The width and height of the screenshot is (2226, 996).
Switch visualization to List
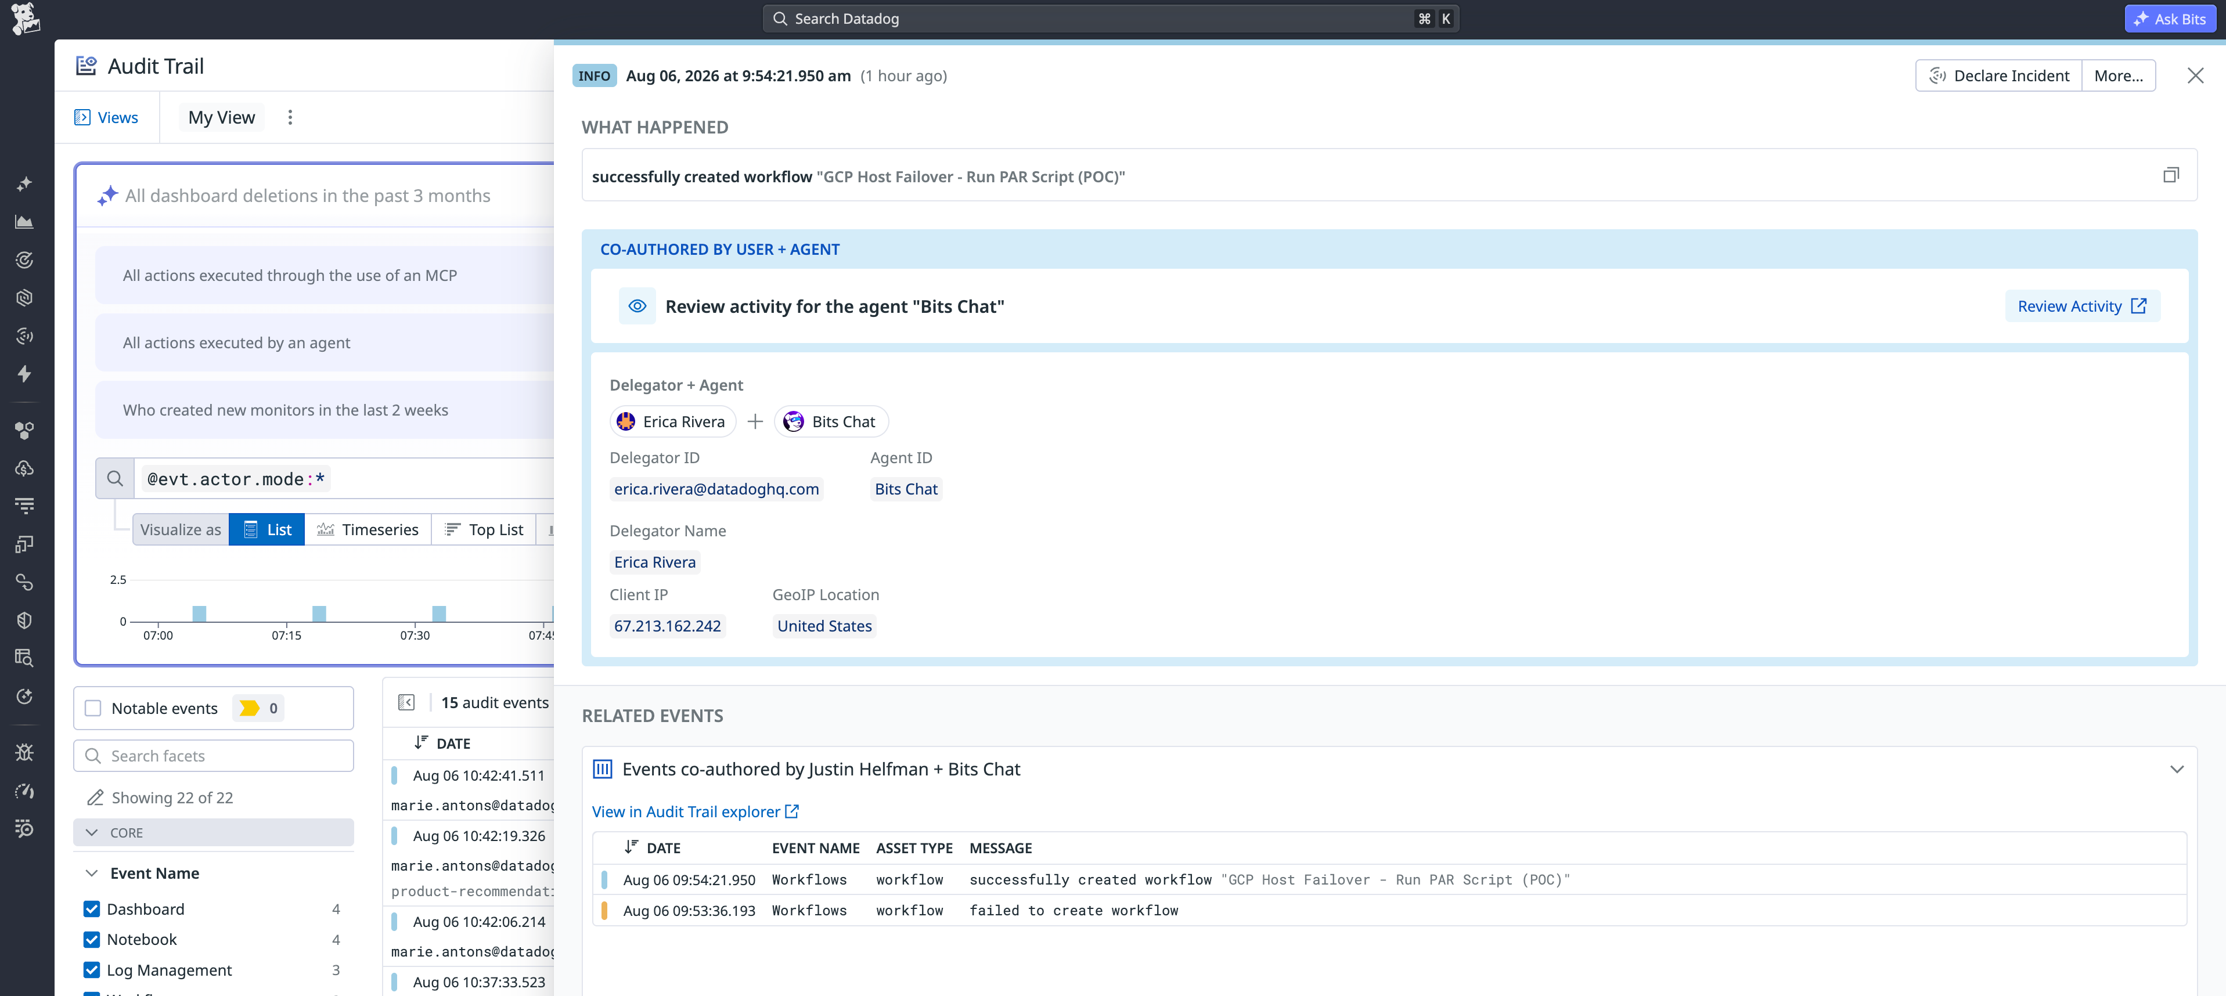pyautogui.click(x=267, y=529)
